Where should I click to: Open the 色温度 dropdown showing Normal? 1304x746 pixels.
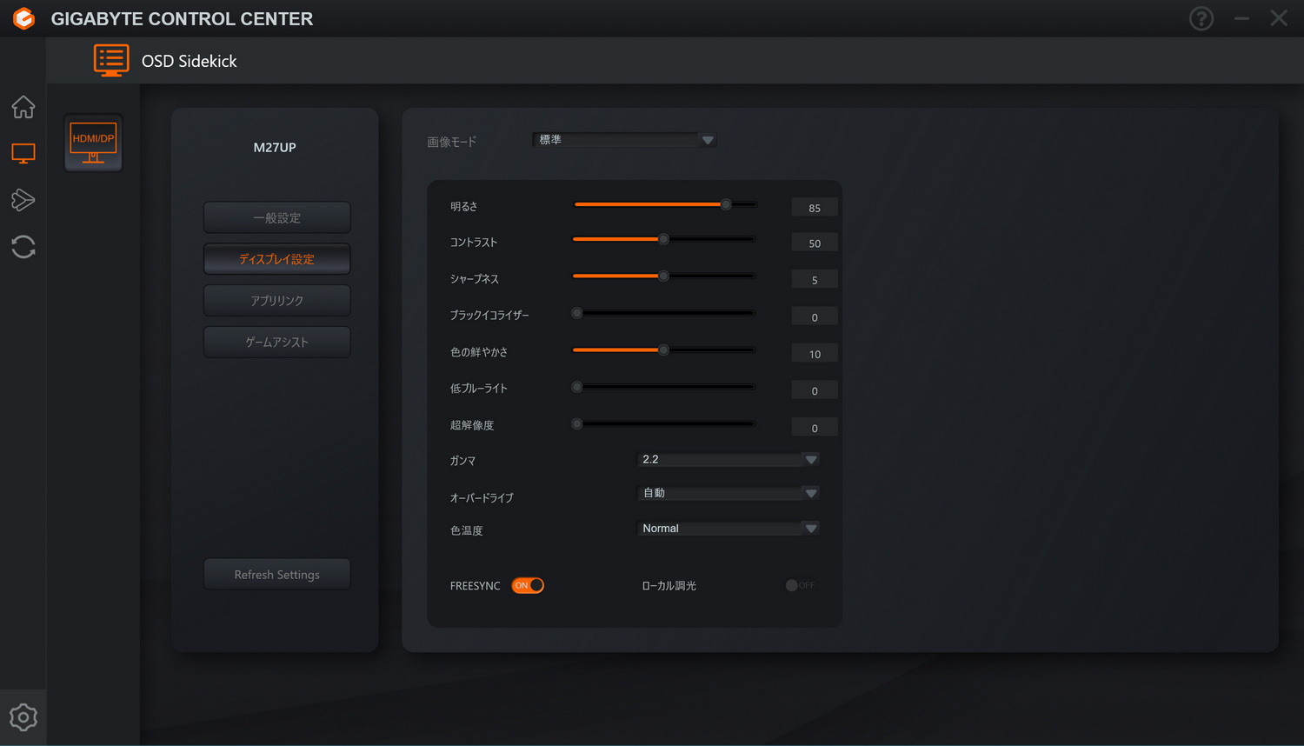tap(729, 529)
